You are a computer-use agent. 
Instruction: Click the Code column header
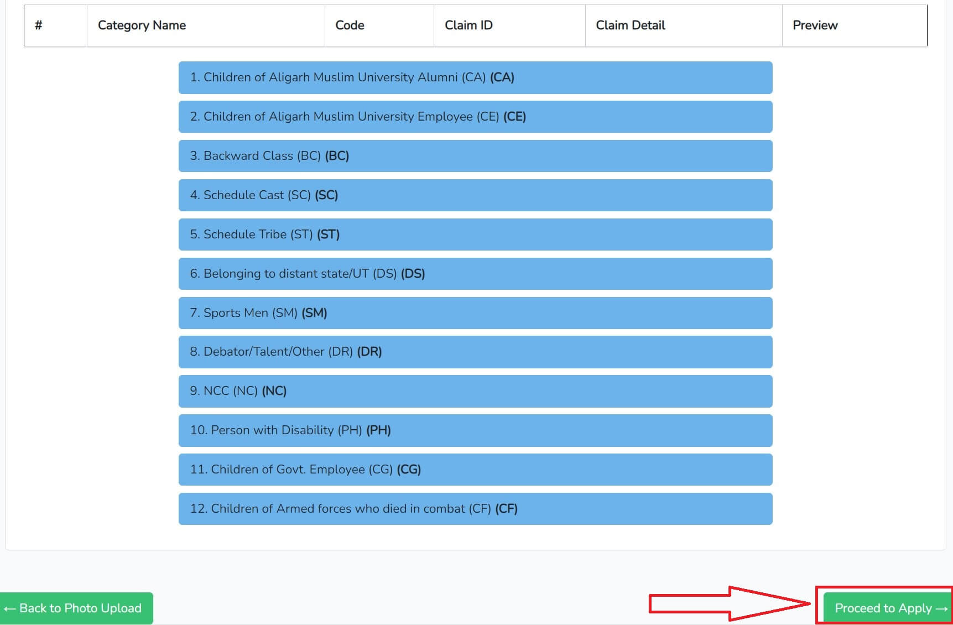379,25
